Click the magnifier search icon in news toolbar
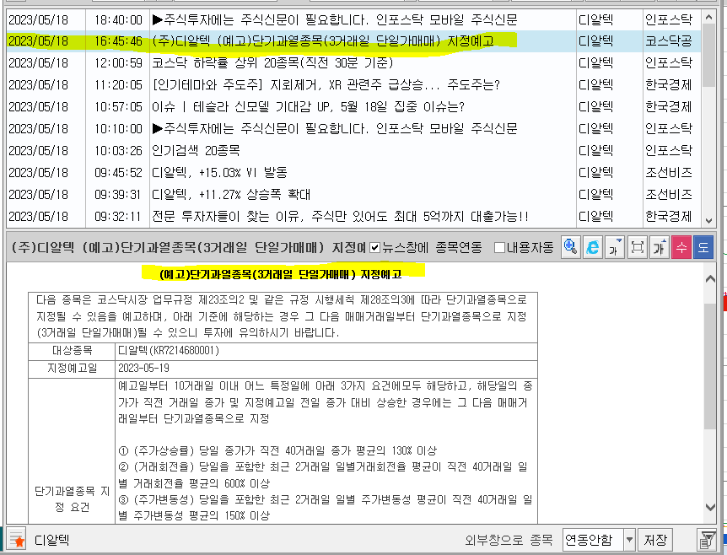The width and height of the screenshot is (727, 555). (570, 247)
